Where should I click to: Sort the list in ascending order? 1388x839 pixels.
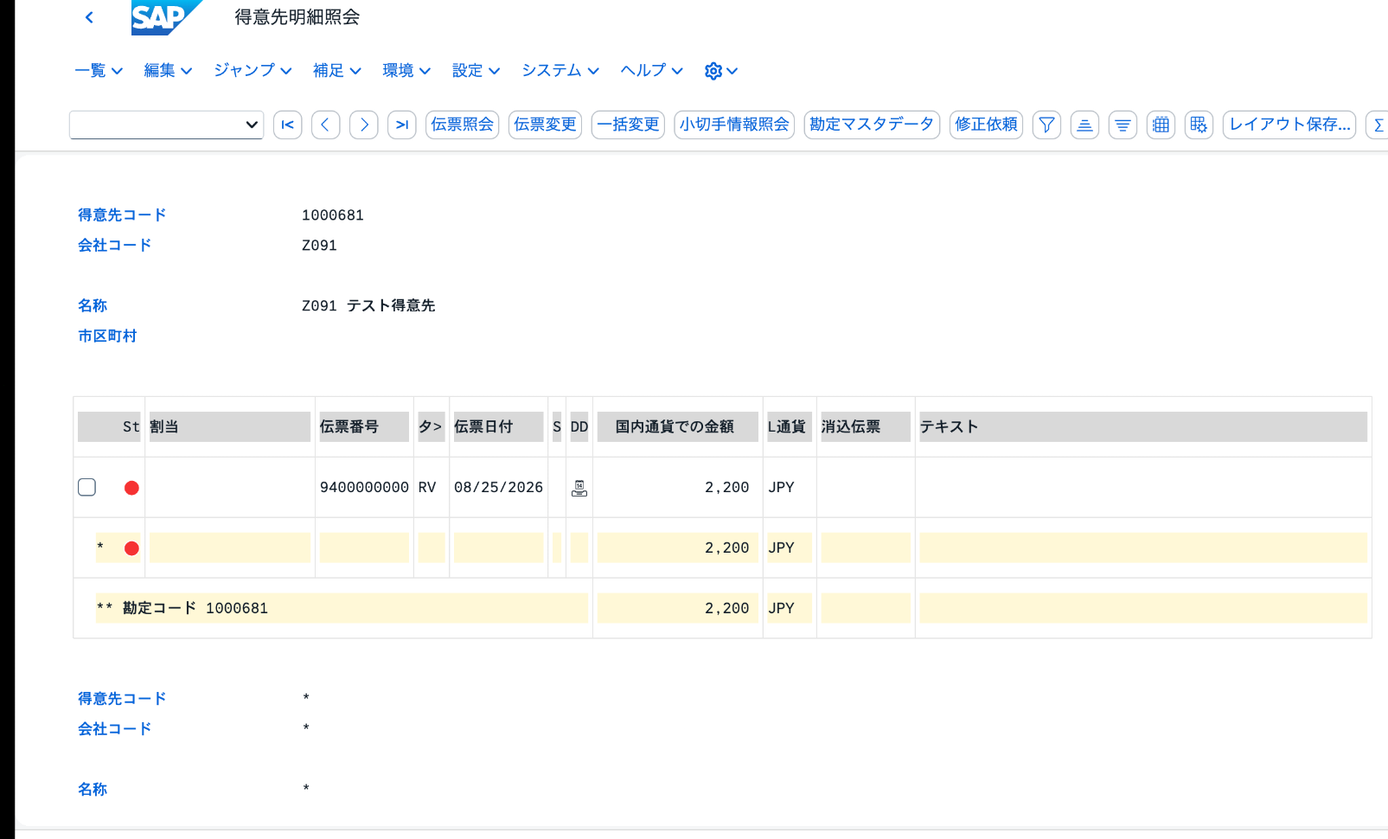coord(1084,125)
